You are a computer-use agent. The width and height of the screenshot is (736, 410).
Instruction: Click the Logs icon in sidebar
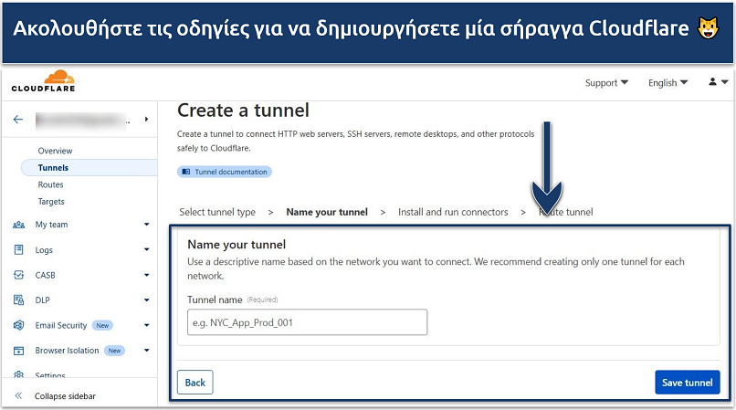[x=19, y=250]
